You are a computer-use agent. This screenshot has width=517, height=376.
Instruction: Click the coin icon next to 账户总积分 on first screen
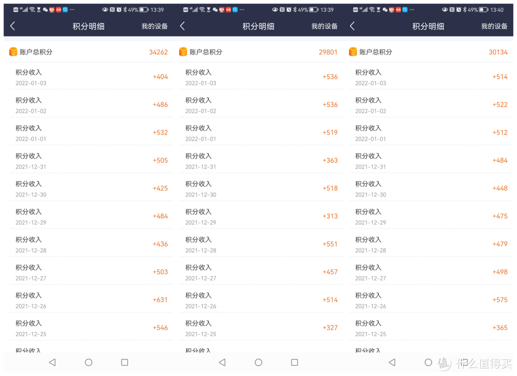point(12,51)
